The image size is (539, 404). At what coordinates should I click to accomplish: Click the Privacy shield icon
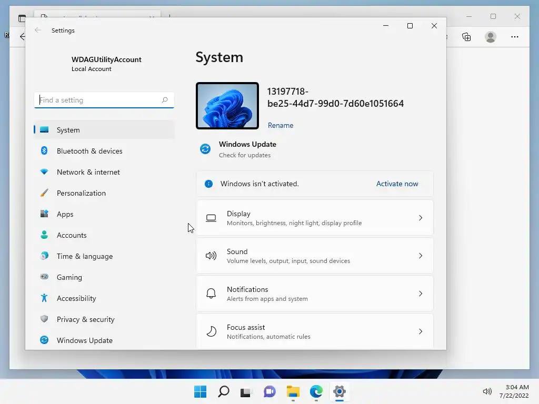click(x=44, y=319)
